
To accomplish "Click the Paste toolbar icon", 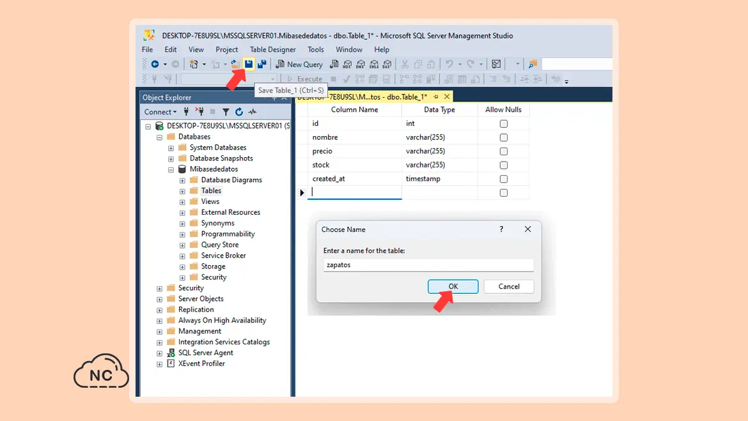I will pos(431,64).
